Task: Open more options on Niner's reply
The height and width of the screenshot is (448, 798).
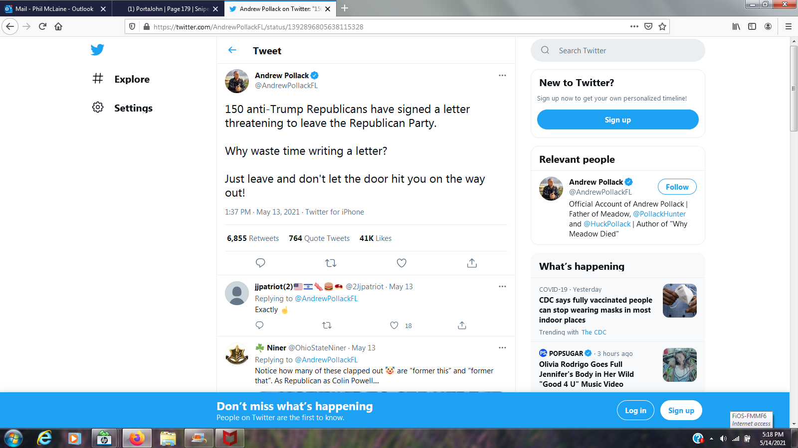Action: coord(502,348)
